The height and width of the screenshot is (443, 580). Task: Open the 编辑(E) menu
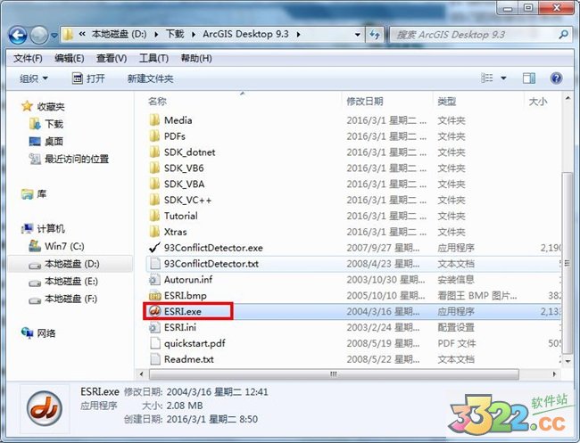coord(70,58)
